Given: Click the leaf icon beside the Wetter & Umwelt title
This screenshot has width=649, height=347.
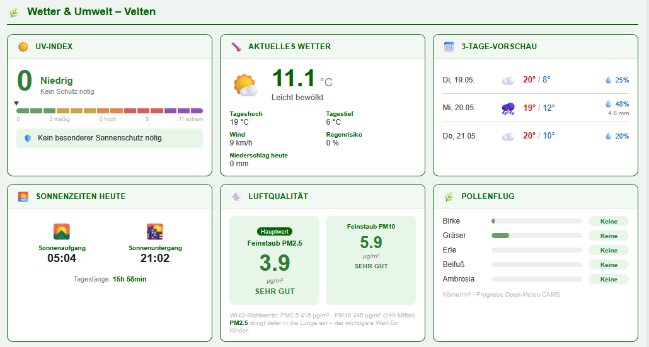Looking at the screenshot, I should [14, 13].
